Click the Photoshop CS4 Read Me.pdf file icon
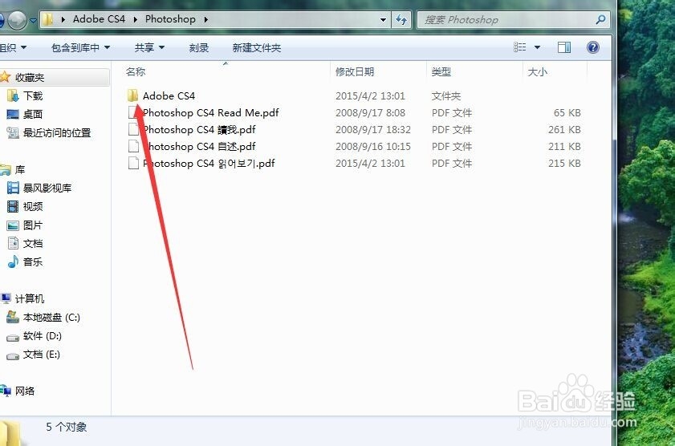The width and height of the screenshot is (675, 446). pyautogui.click(x=133, y=112)
